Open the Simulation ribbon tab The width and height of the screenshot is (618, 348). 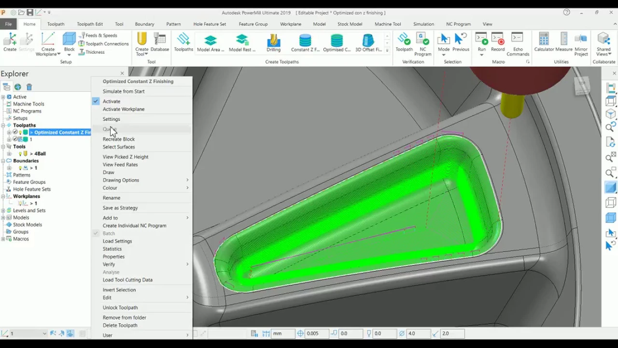tap(423, 24)
